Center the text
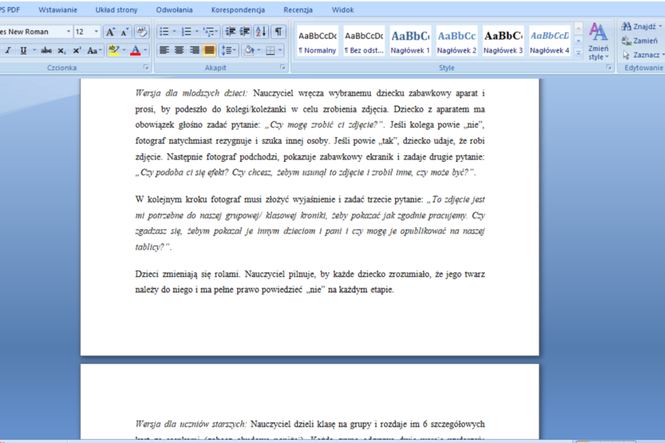Screen dimensions: 665x443 (x=179, y=51)
